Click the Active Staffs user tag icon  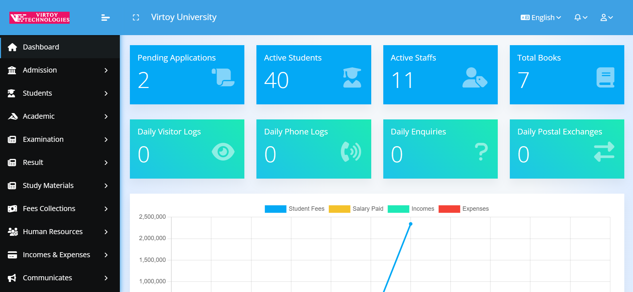click(475, 78)
